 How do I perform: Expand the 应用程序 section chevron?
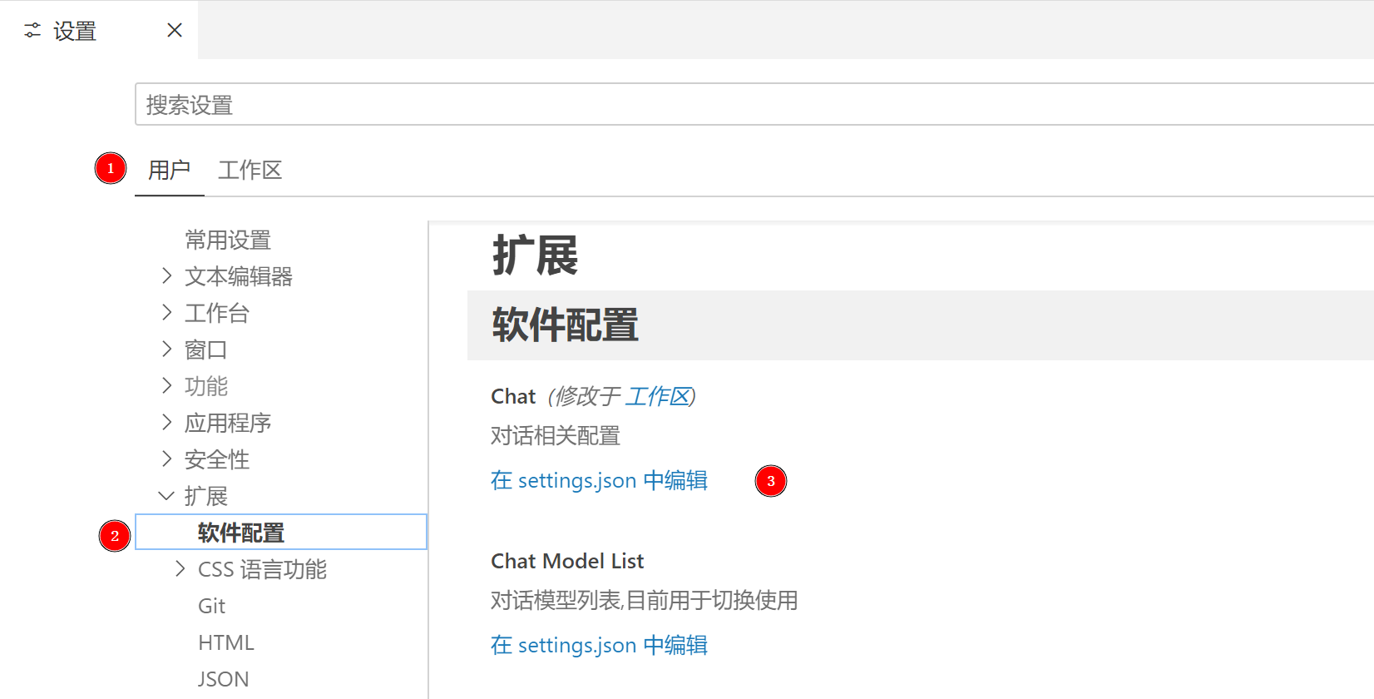click(167, 423)
